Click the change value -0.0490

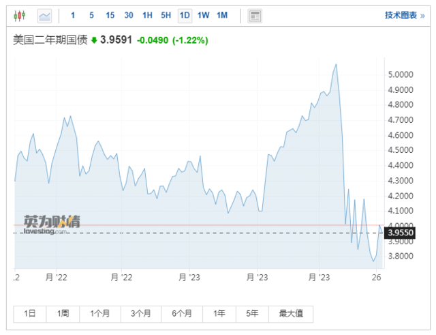point(153,40)
